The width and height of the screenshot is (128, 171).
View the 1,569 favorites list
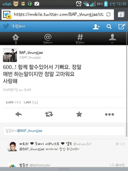coord(31,102)
